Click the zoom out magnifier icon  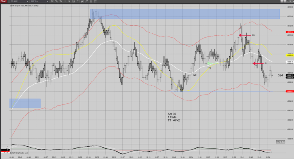tap(65, 1)
